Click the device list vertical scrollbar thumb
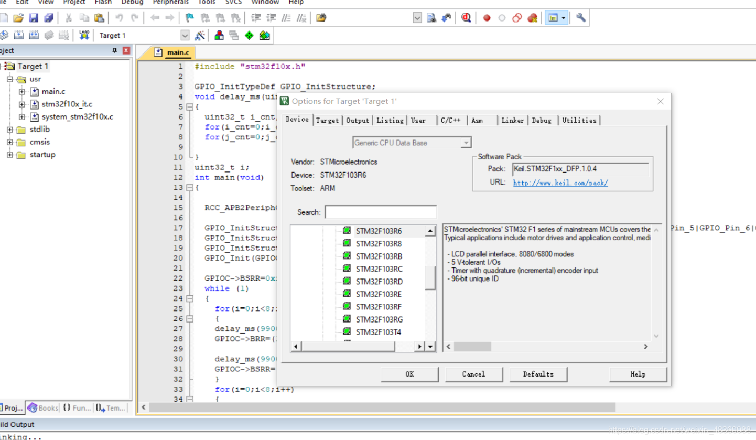Viewport: 756px width, 440px height. click(430, 278)
